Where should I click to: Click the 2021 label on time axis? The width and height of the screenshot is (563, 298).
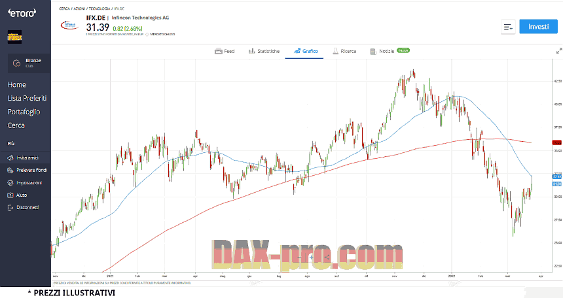click(110, 276)
